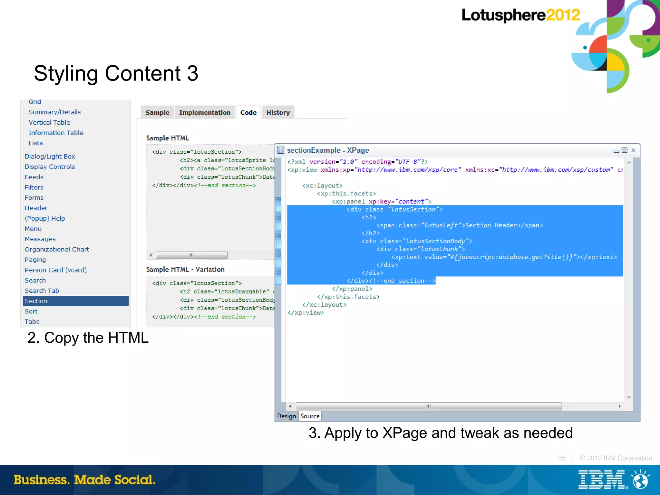Click the "Sample HTML" heading
Screen dimensions: 660x495
point(168,138)
